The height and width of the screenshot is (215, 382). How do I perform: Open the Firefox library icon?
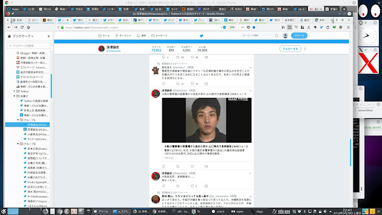(x=283, y=27)
